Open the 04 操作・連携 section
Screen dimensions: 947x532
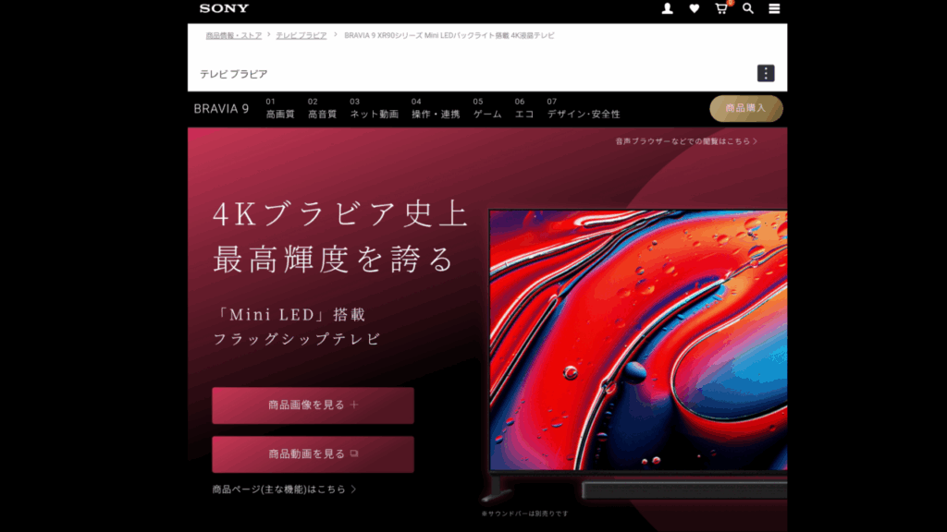click(436, 109)
